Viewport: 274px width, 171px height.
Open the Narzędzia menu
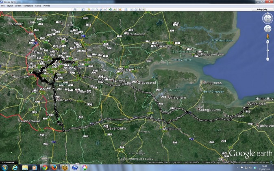tap(28, 6)
